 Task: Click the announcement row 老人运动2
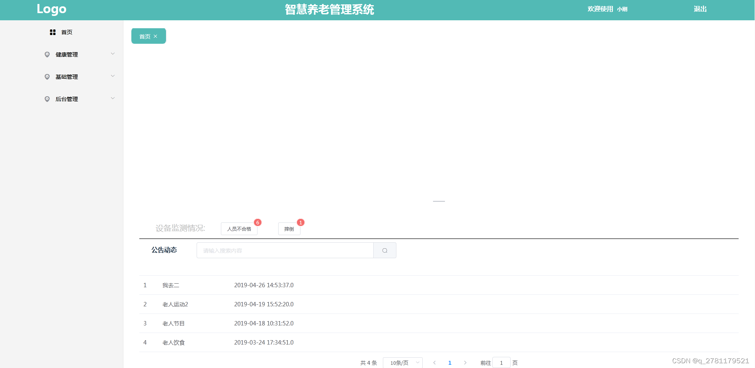point(439,304)
